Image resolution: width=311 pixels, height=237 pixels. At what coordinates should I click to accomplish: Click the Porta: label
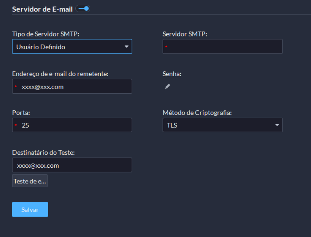(x=21, y=113)
